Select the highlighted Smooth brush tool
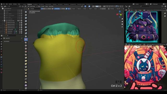 [26, 39]
